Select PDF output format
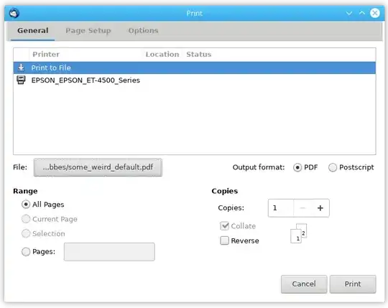Screen dimensions: 388x308 click(x=297, y=167)
